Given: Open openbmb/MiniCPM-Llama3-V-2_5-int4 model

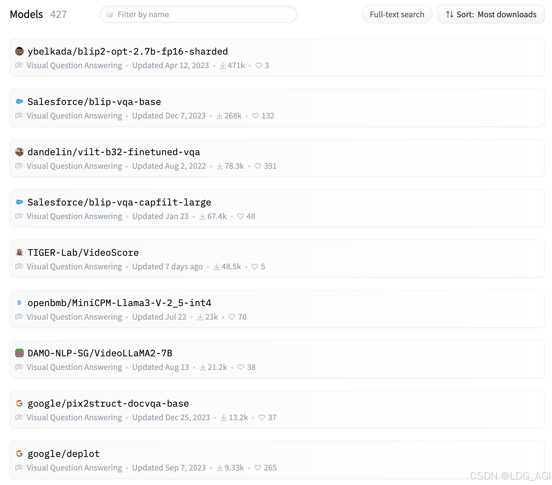Looking at the screenshot, I should coord(119,303).
